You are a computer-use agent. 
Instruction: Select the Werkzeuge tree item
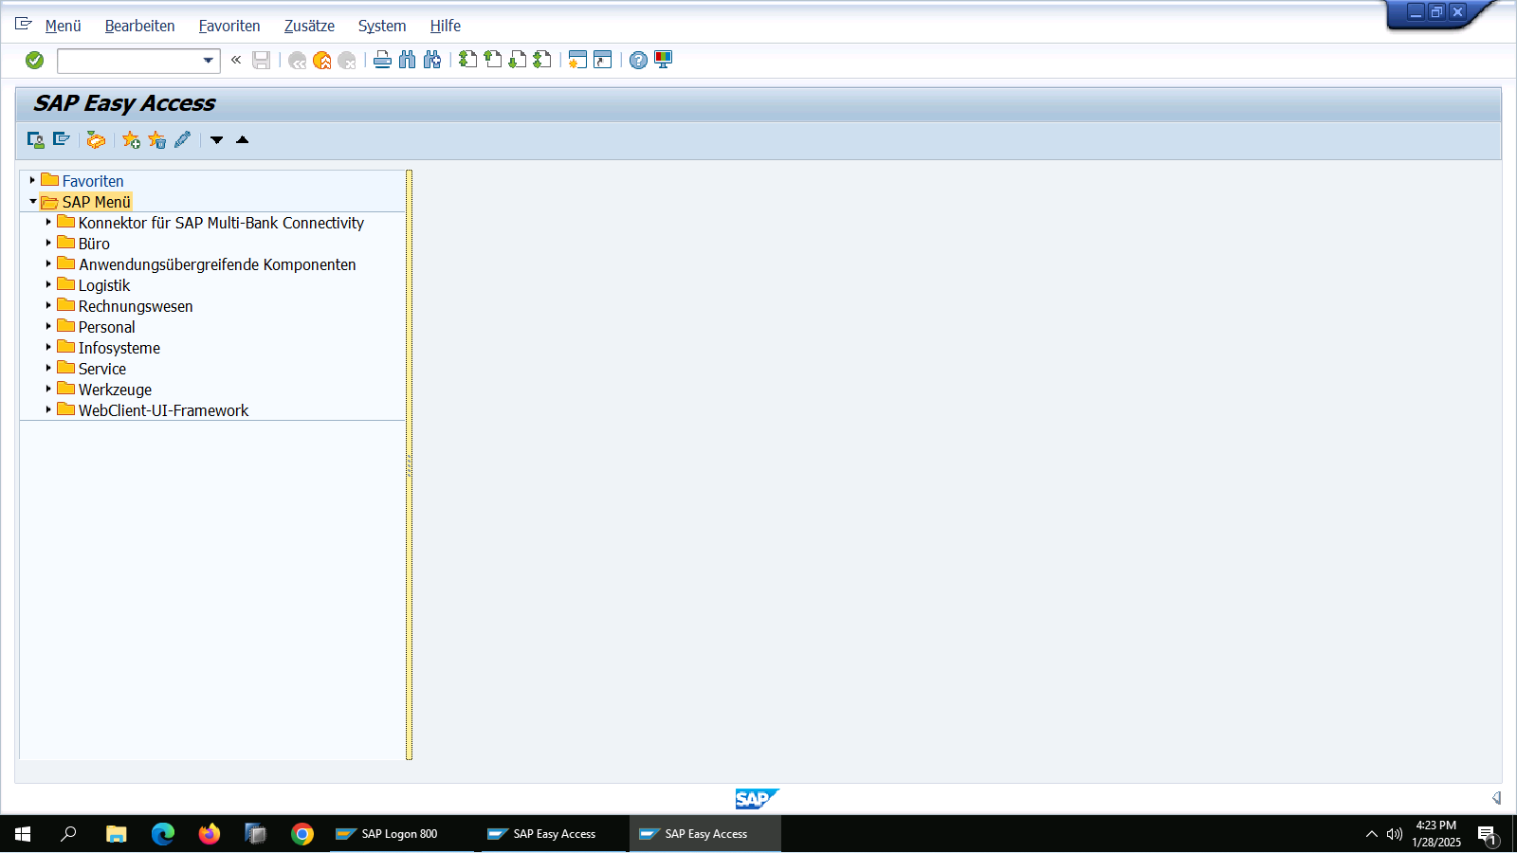pyautogui.click(x=115, y=390)
